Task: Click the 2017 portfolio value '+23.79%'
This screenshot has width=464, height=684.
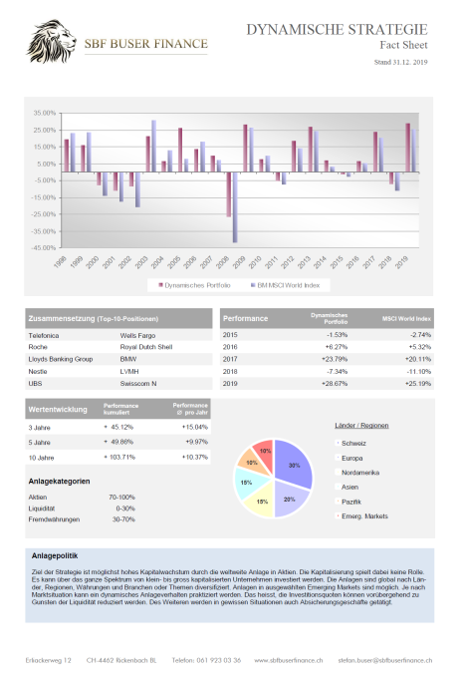Action: point(335,359)
